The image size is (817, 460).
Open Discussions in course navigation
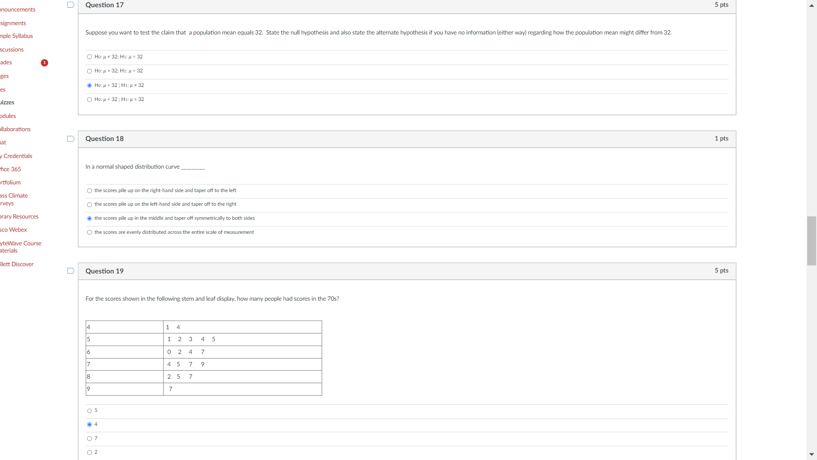pos(12,49)
